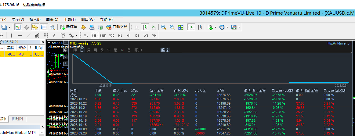Open the Profiles toolbar icon
This screenshot has width=355, height=136.
pyautogui.click(x=4, y=27)
